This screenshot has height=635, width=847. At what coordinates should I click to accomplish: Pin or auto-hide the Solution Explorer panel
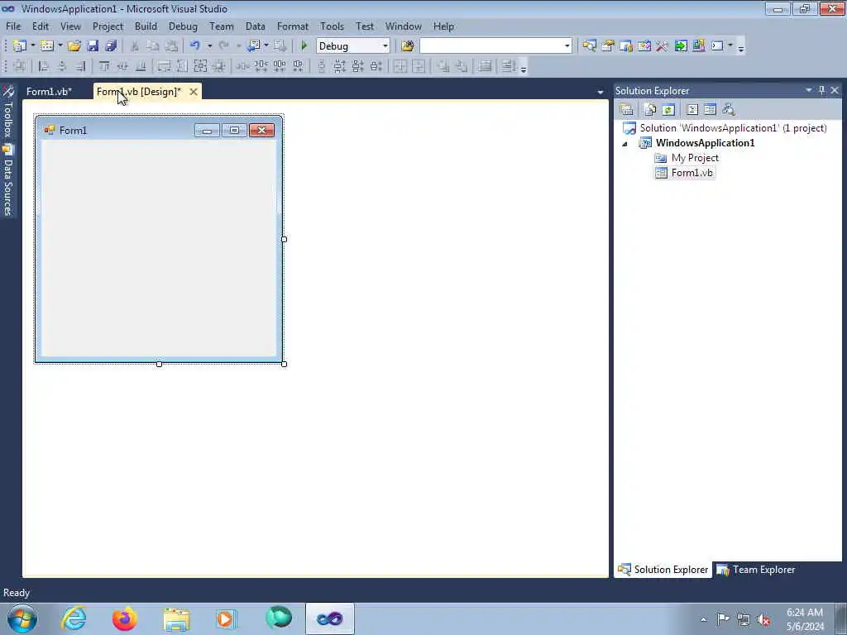click(821, 90)
